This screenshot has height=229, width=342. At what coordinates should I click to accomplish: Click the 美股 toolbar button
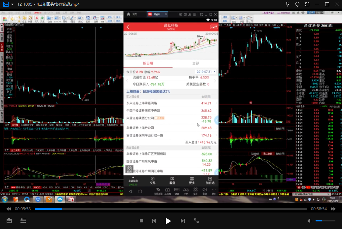225,21
